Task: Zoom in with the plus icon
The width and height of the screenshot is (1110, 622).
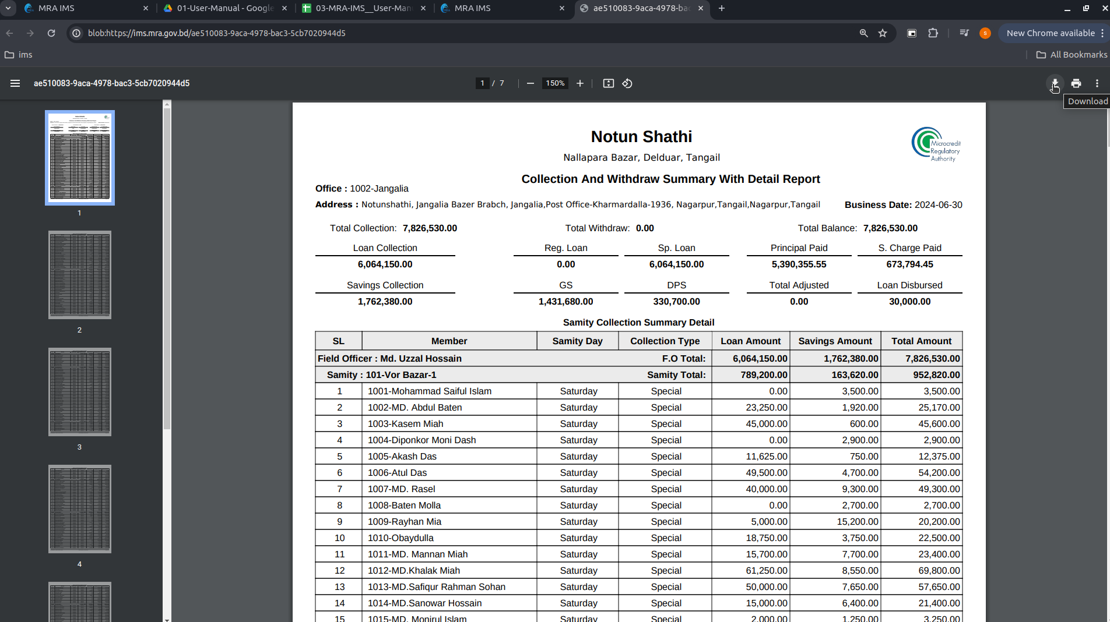Action: [579, 83]
